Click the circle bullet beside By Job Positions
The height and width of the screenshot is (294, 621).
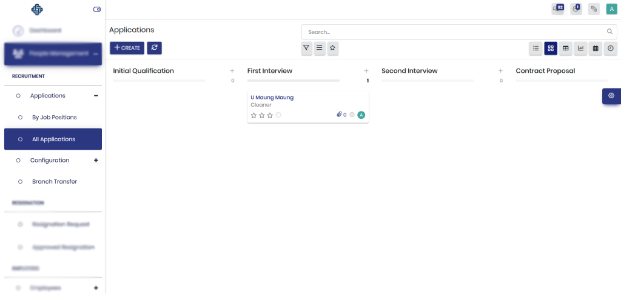pos(20,118)
